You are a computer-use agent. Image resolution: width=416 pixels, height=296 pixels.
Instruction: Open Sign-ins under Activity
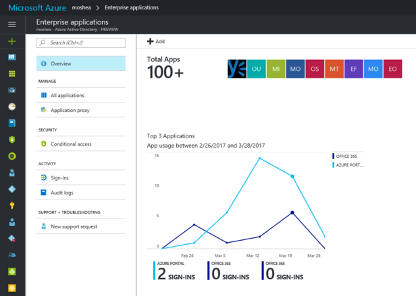click(x=80, y=178)
